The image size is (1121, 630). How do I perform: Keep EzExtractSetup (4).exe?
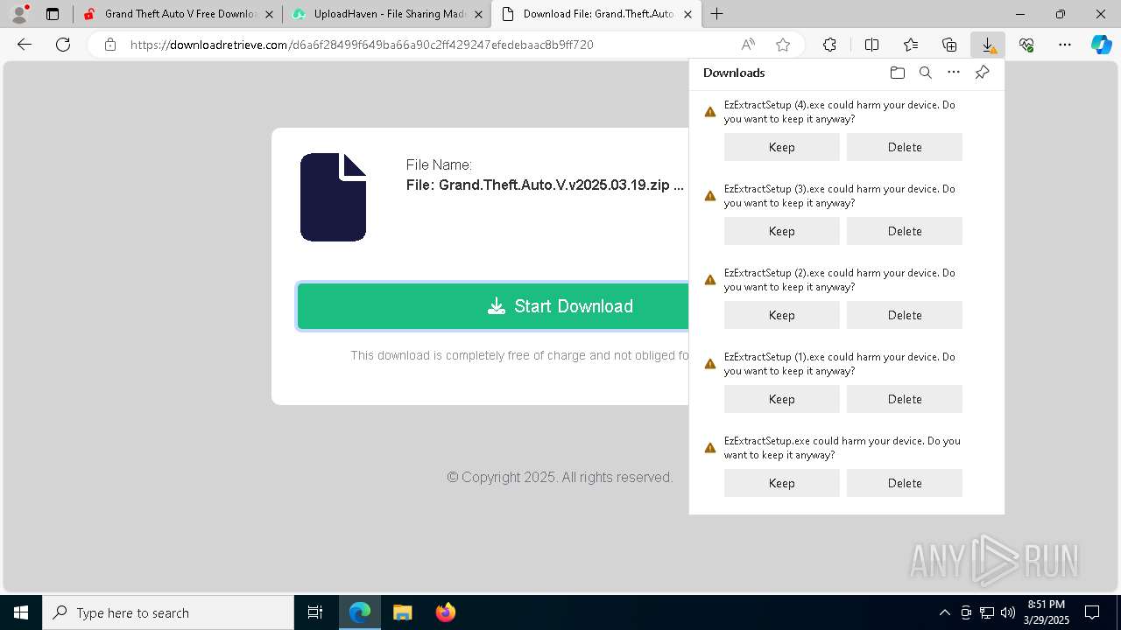pyautogui.click(x=782, y=147)
